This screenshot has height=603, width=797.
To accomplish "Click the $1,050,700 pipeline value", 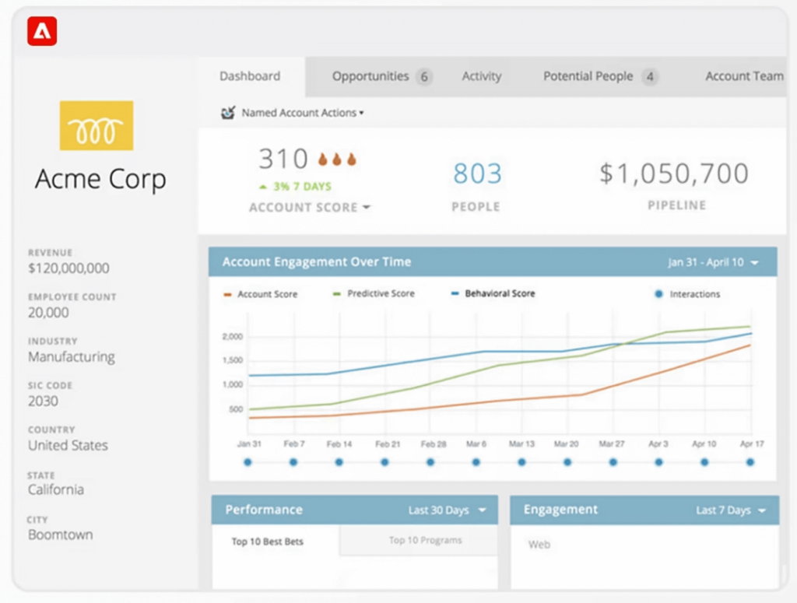I will 674,174.
